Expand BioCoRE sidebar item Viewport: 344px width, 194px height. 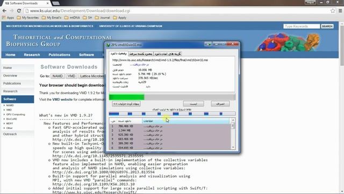pyautogui.click(x=10, y=119)
